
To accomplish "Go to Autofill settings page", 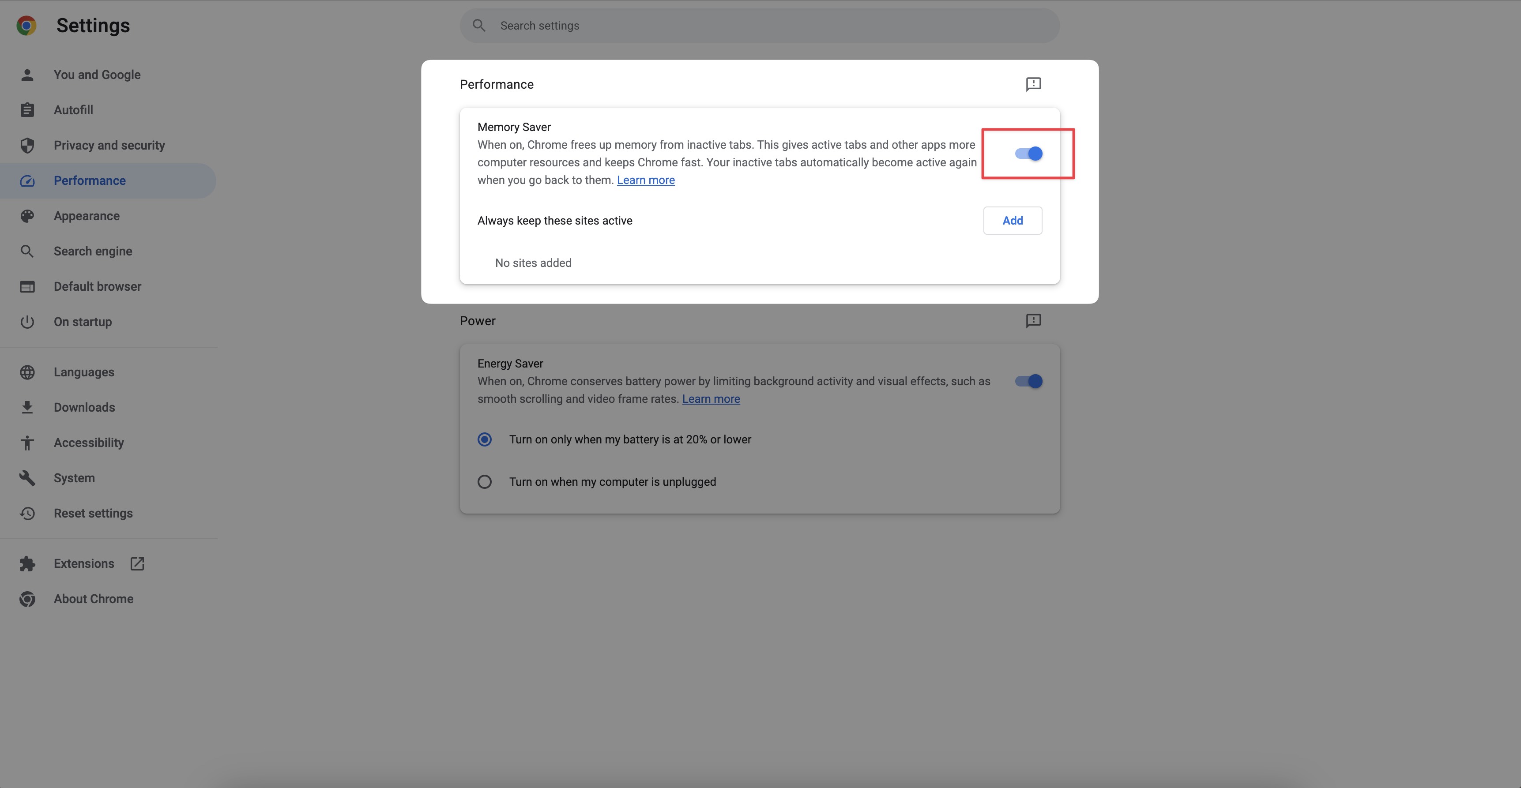I will 73,110.
